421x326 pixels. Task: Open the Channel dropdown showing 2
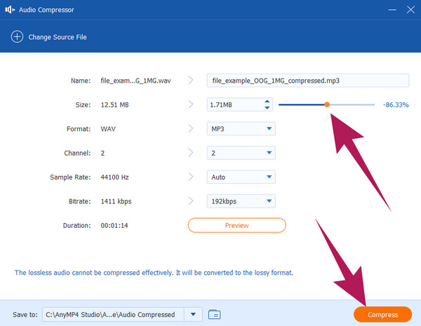tap(241, 153)
